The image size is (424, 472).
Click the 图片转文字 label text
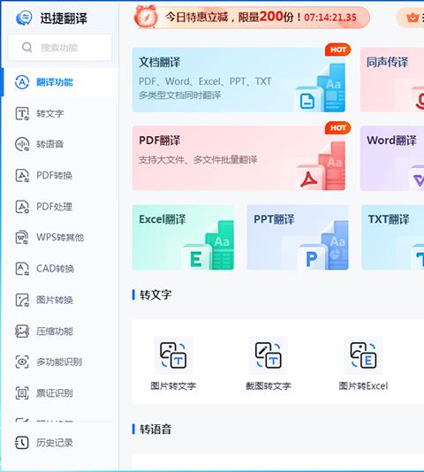pos(173,386)
